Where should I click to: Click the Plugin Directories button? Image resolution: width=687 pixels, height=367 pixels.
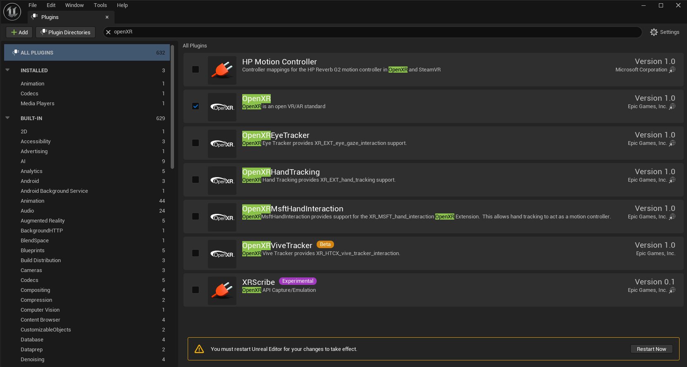pyautogui.click(x=66, y=32)
